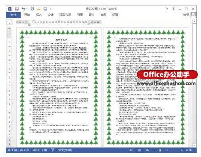This screenshot has height=157, width=201.
Task: Switch to the 审阅 Review tab
Action: pyautogui.click(x=103, y=15)
